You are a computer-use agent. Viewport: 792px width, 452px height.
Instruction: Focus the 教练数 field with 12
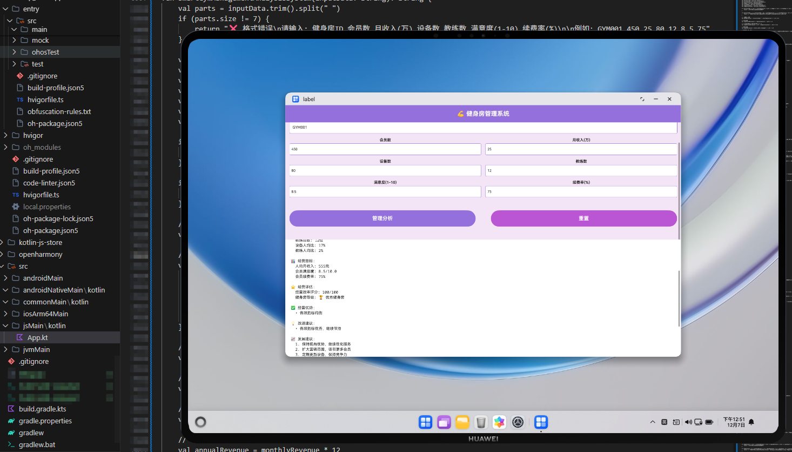point(581,170)
